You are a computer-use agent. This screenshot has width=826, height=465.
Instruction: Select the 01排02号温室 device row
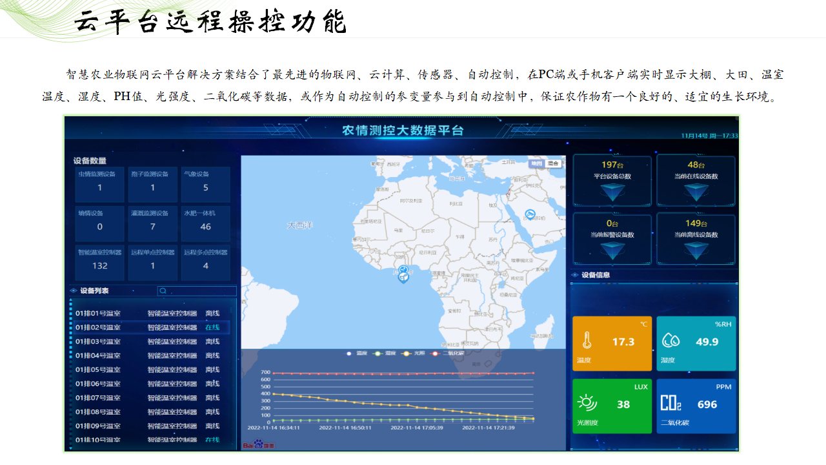click(152, 327)
